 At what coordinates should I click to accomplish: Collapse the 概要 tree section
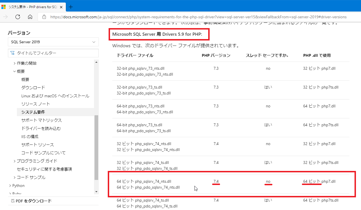(15, 71)
